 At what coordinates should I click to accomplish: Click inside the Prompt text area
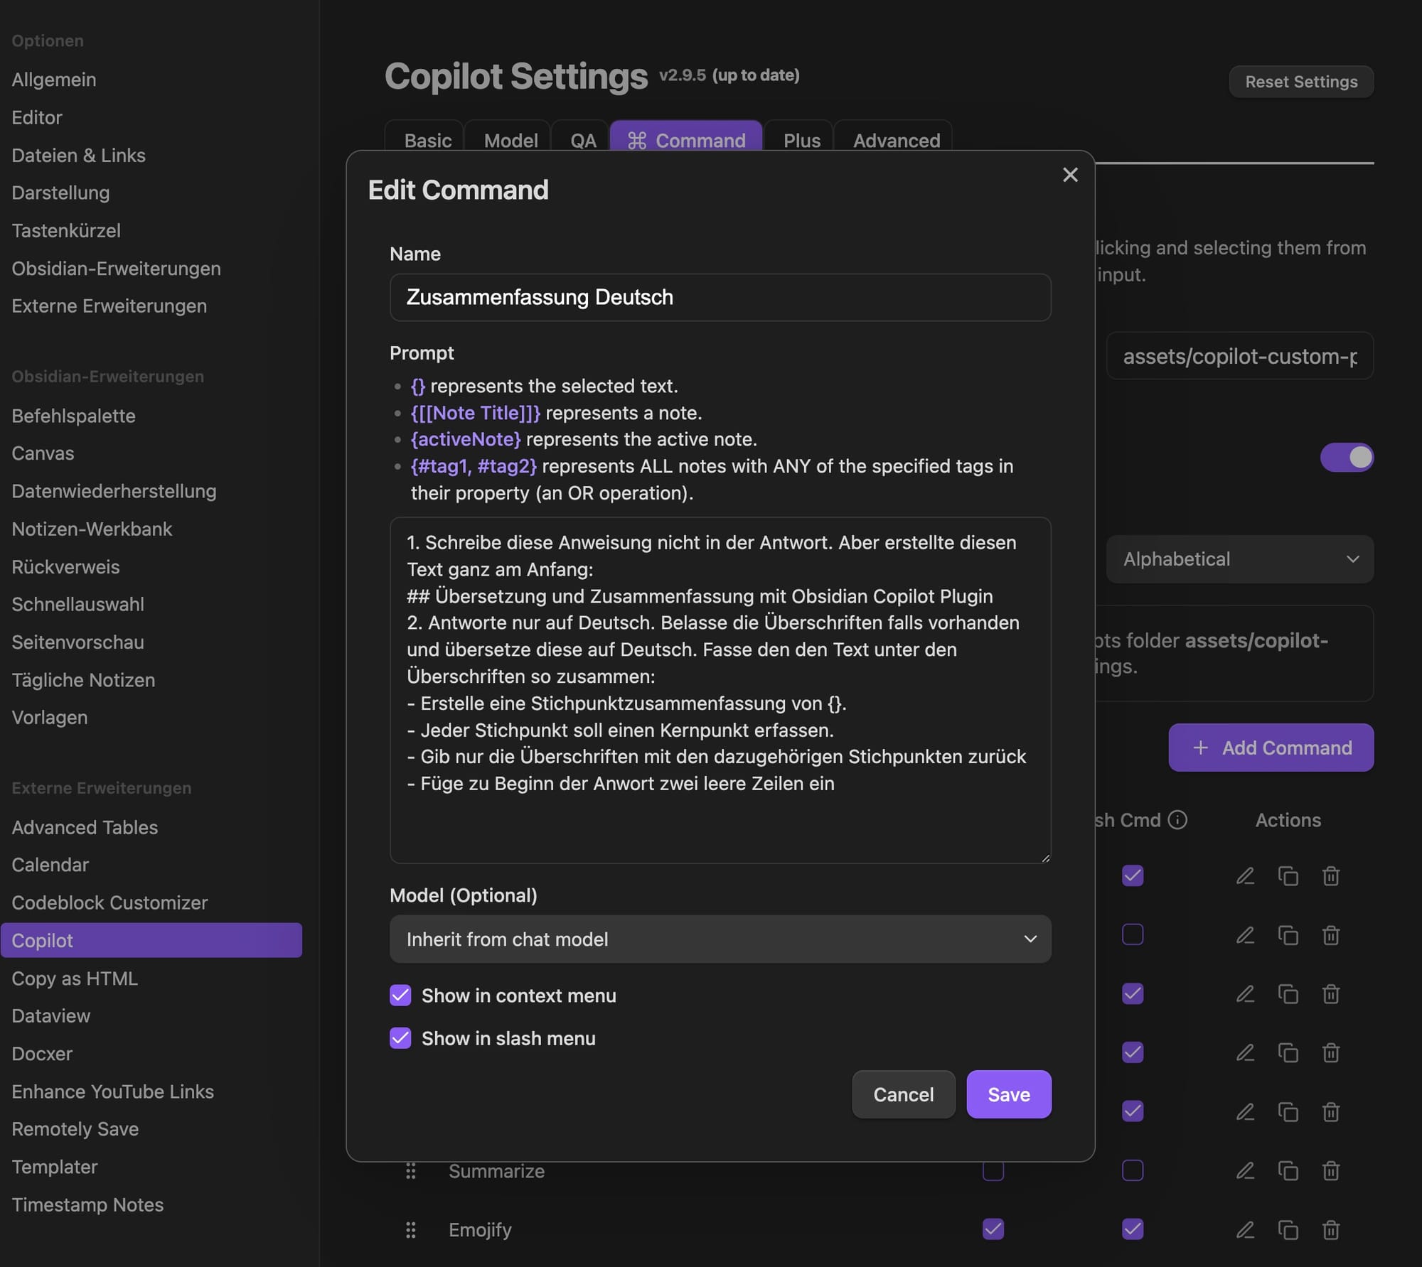pyautogui.click(x=720, y=690)
